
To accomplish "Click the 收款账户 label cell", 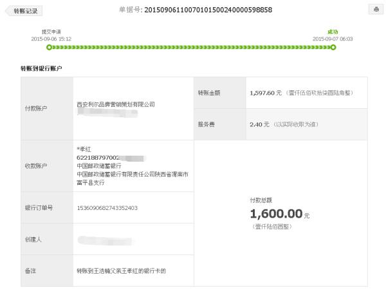I will pos(47,166).
